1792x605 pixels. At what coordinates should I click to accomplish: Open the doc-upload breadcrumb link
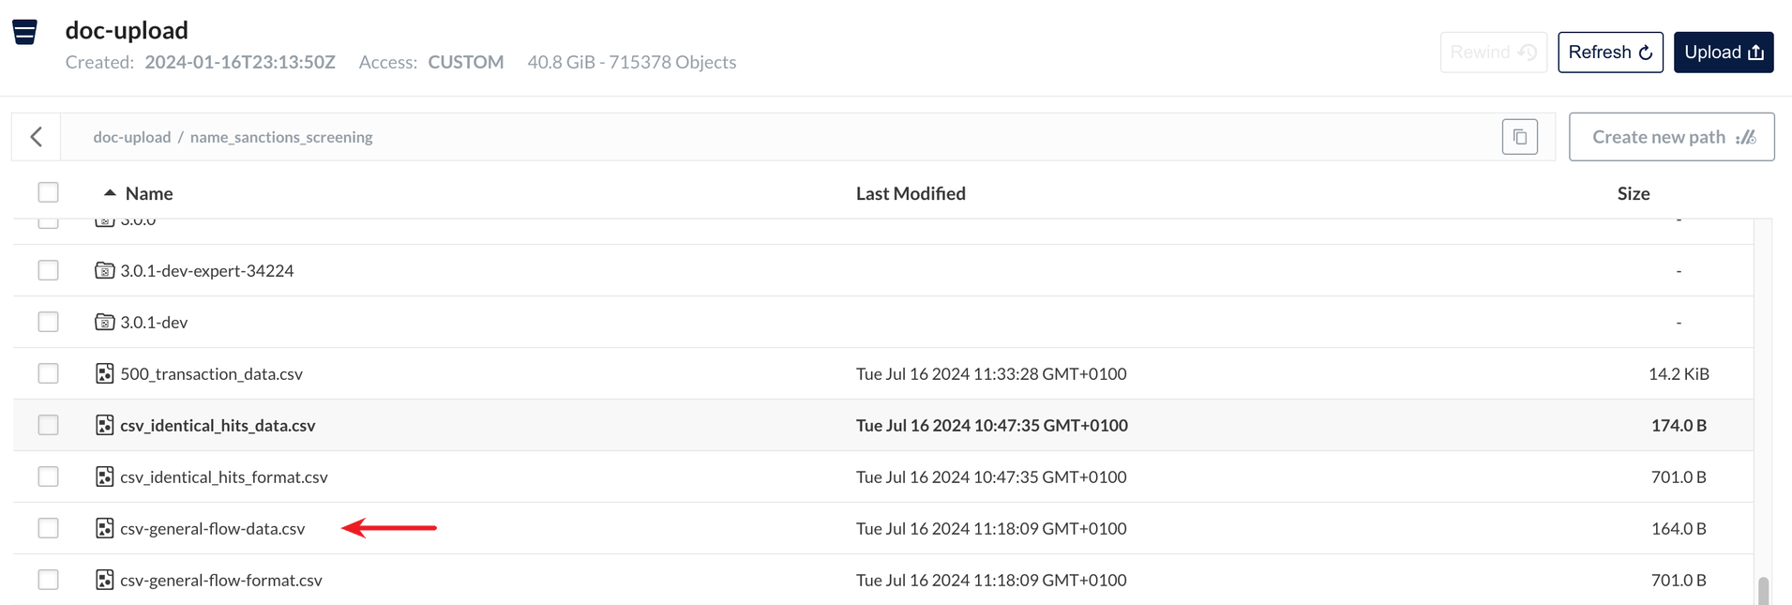click(x=132, y=137)
